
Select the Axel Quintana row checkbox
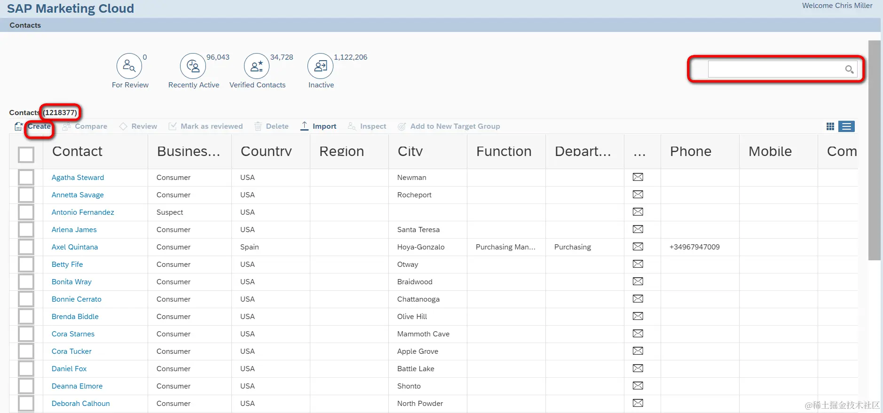[x=26, y=247]
